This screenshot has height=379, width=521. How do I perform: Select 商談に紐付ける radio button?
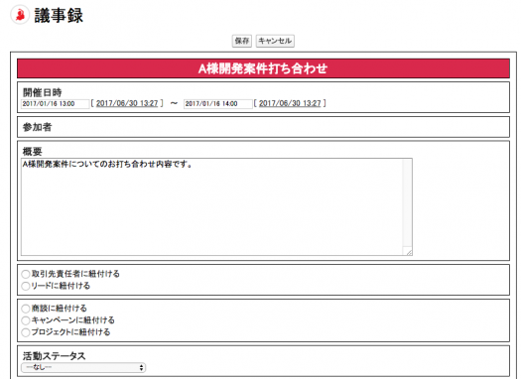pyautogui.click(x=26, y=309)
